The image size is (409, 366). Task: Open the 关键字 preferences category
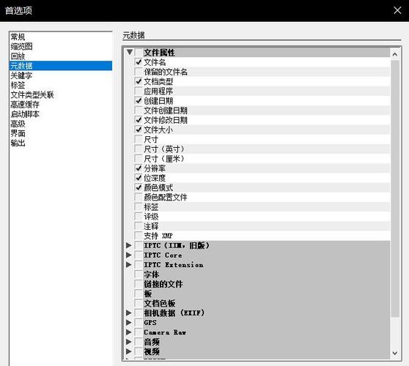click(x=61, y=75)
